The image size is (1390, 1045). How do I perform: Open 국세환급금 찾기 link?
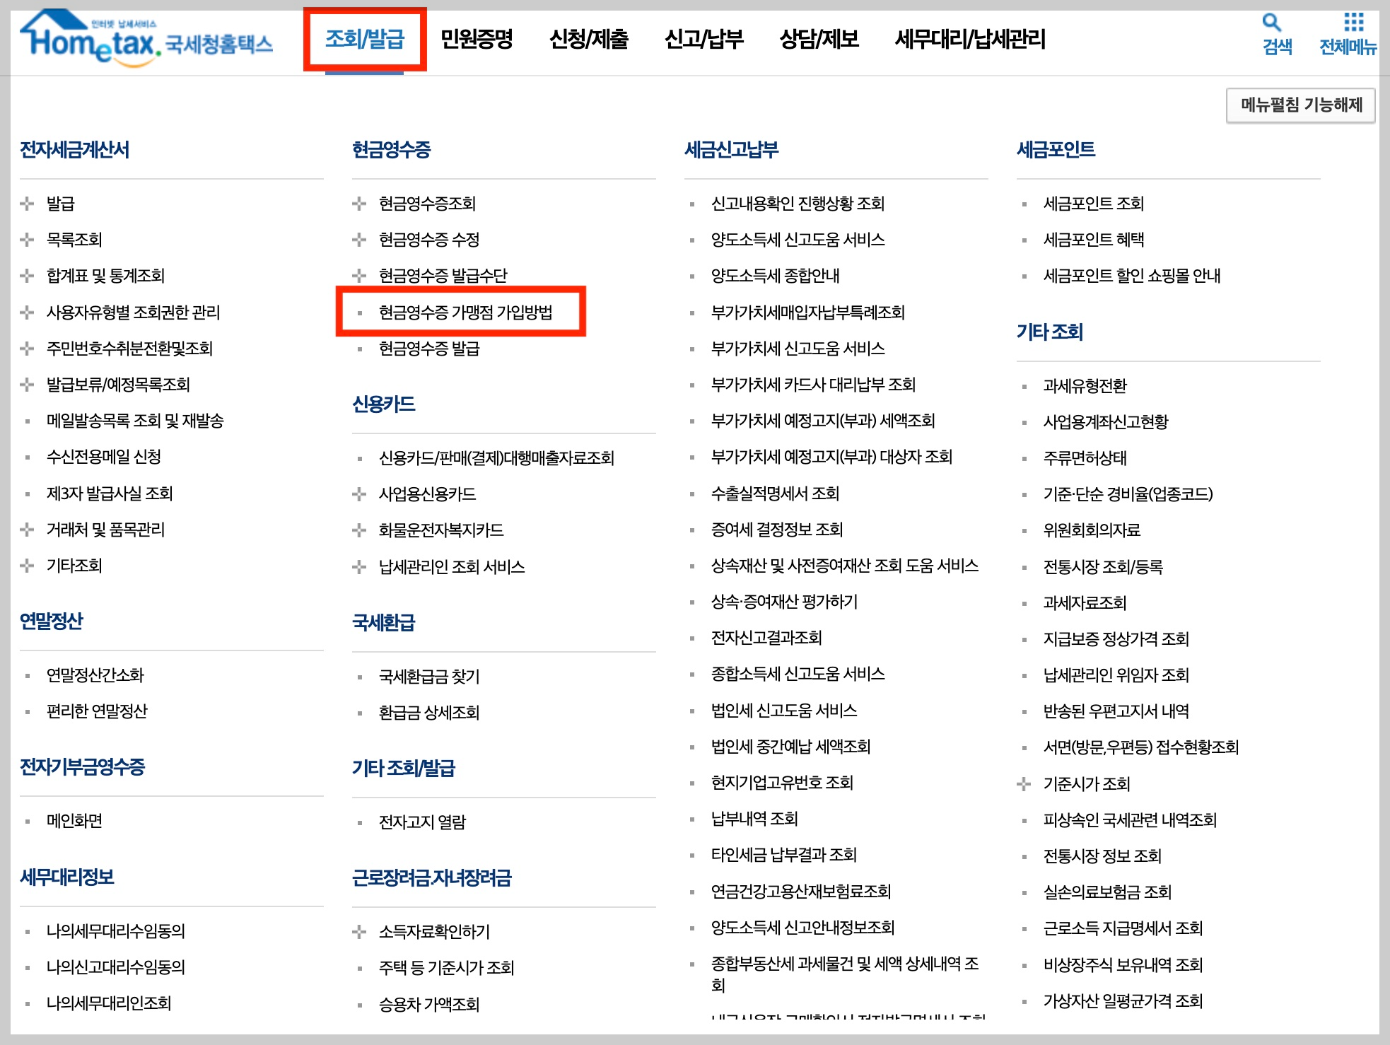click(429, 677)
